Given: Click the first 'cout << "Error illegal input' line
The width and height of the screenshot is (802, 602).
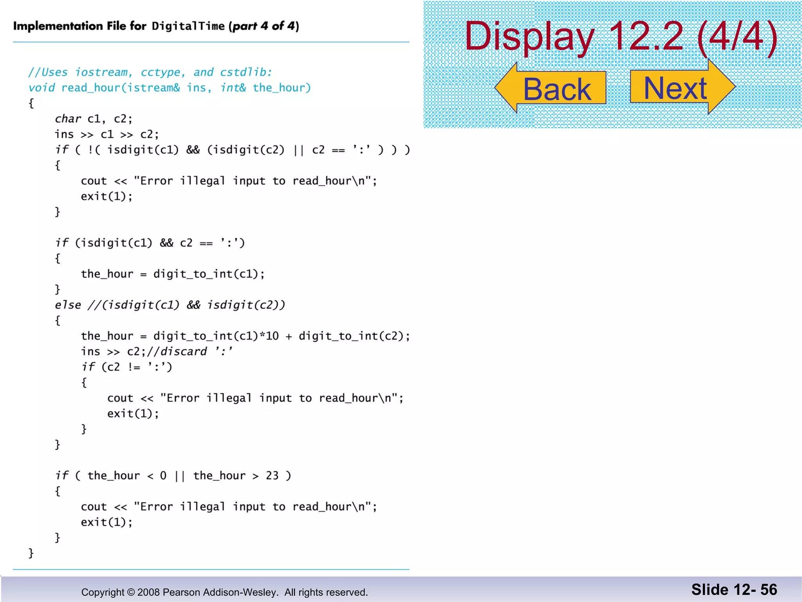Looking at the screenshot, I should [229, 181].
